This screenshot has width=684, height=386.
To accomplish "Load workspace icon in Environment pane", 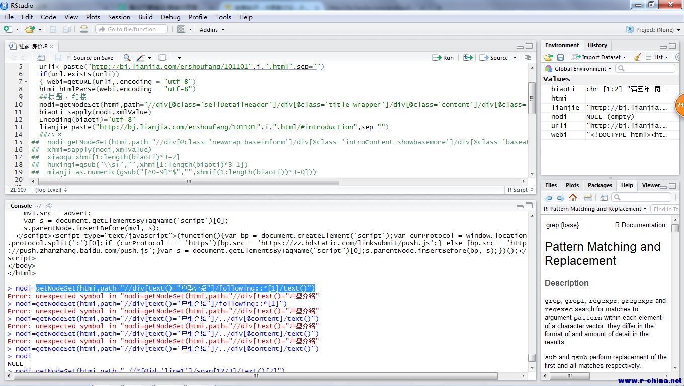I will tap(549, 57).
